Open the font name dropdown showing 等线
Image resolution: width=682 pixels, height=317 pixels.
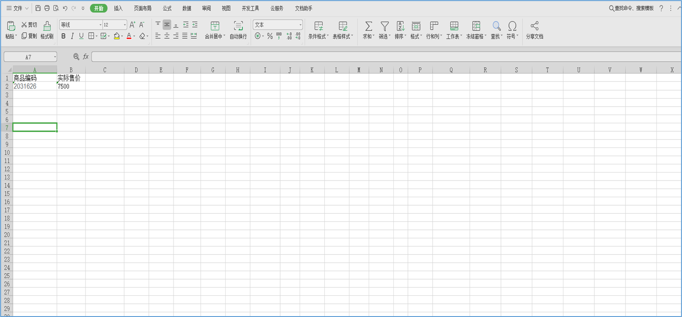tap(100, 25)
